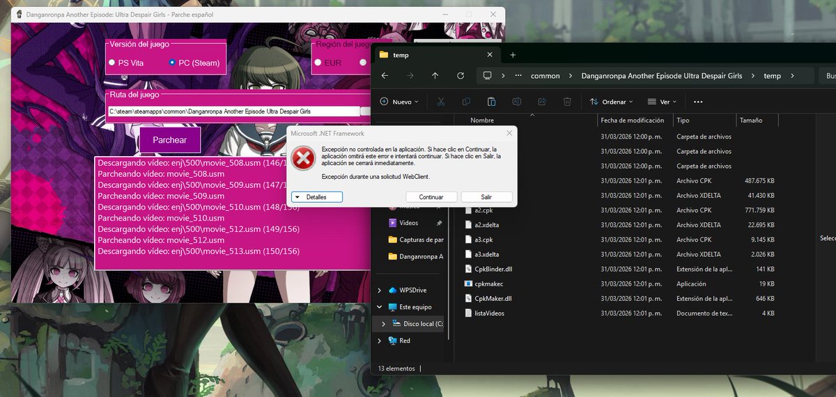
Task: Click the Copy icon in Explorer toolbar
Action: (x=466, y=102)
